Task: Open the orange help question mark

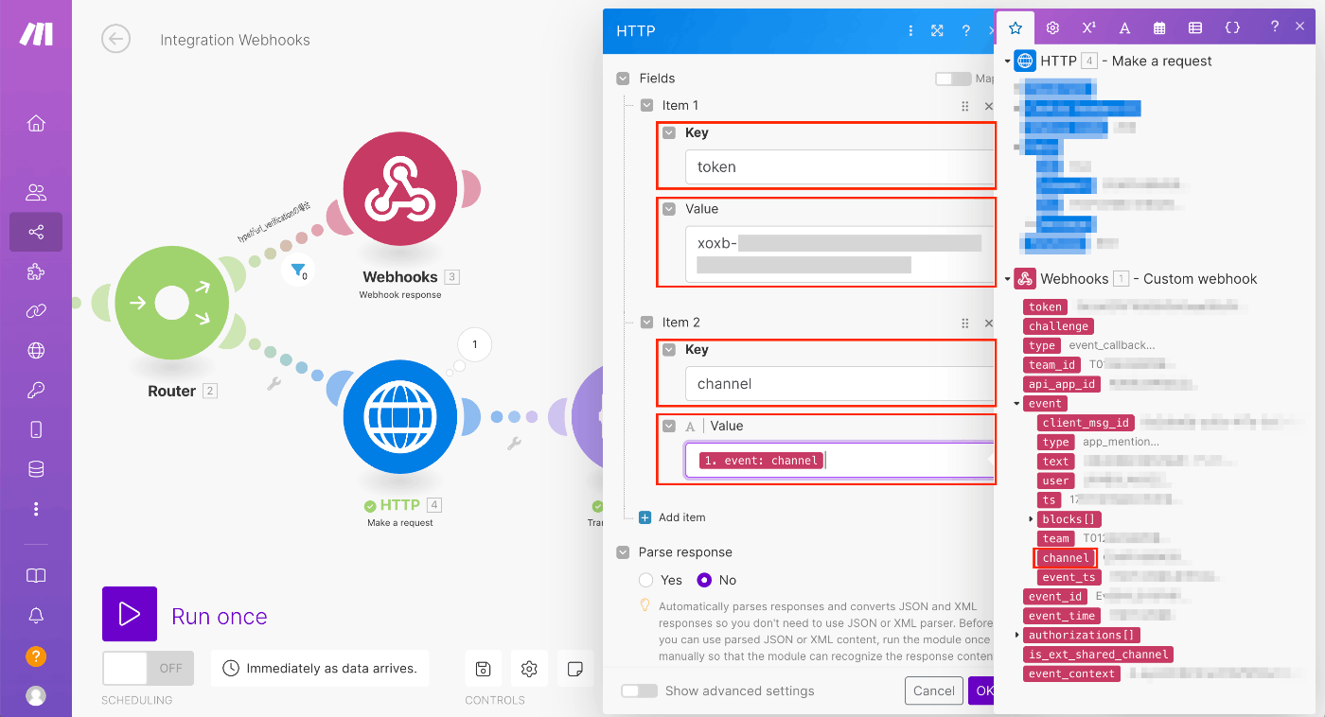Action: tap(36, 656)
